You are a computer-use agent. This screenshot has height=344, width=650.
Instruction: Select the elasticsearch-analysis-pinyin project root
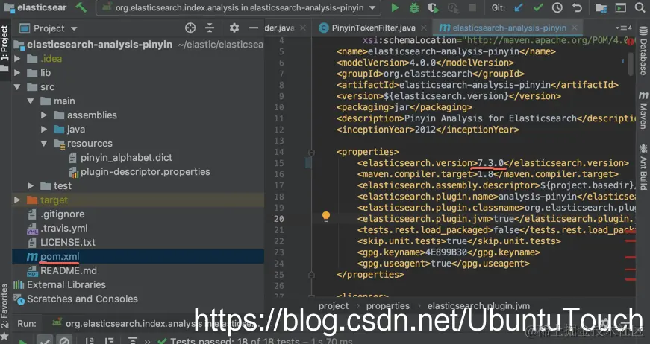click(x=138, y=45)
